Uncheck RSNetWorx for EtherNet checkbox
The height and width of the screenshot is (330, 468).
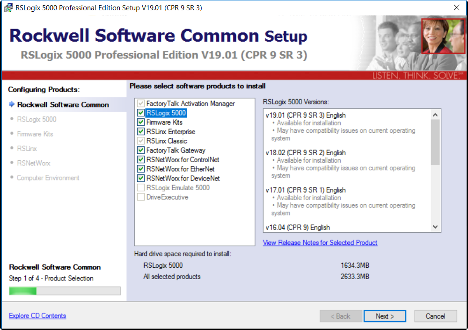pyautogui.click(x=140, y=169)
